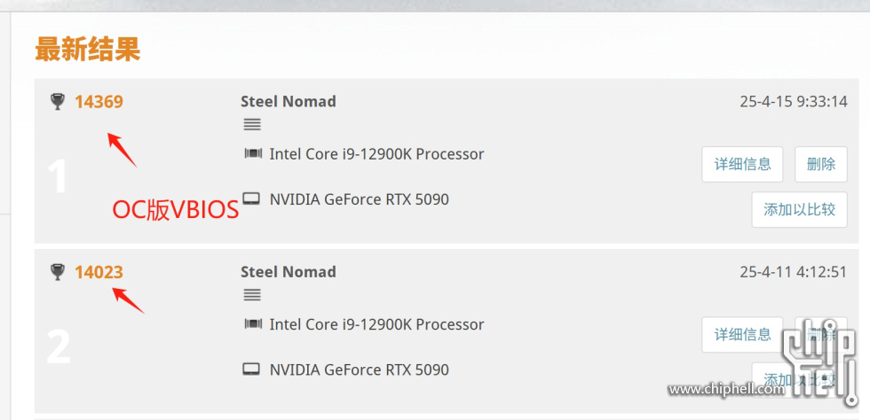Click CPU icon in first result row

(x=253, y=153)
